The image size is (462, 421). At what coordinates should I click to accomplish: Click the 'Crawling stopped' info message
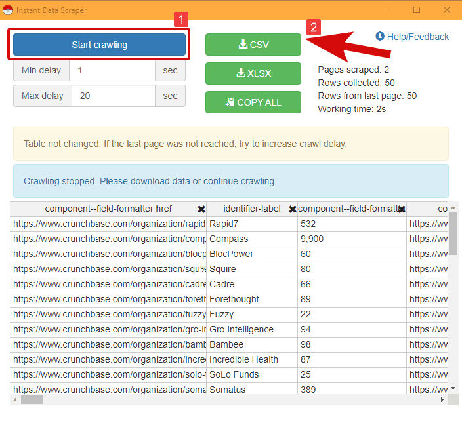tap(231, 181)
